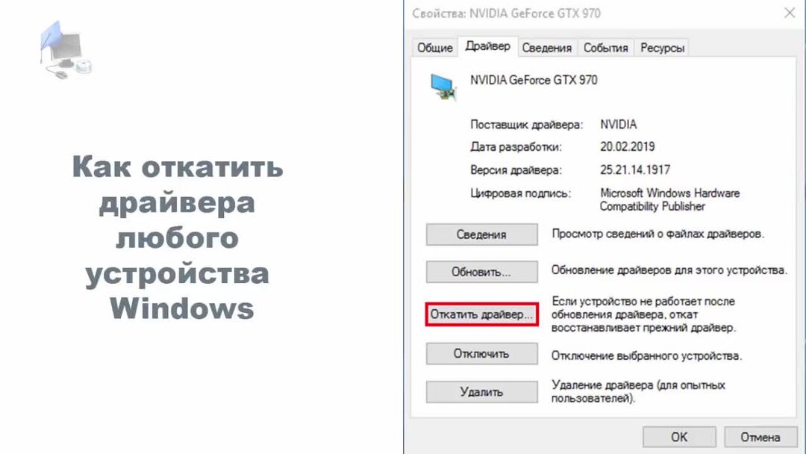Viewport: 806px width, 454px height.
Task: Click the Удалить driver button
Action: point(481,392)
